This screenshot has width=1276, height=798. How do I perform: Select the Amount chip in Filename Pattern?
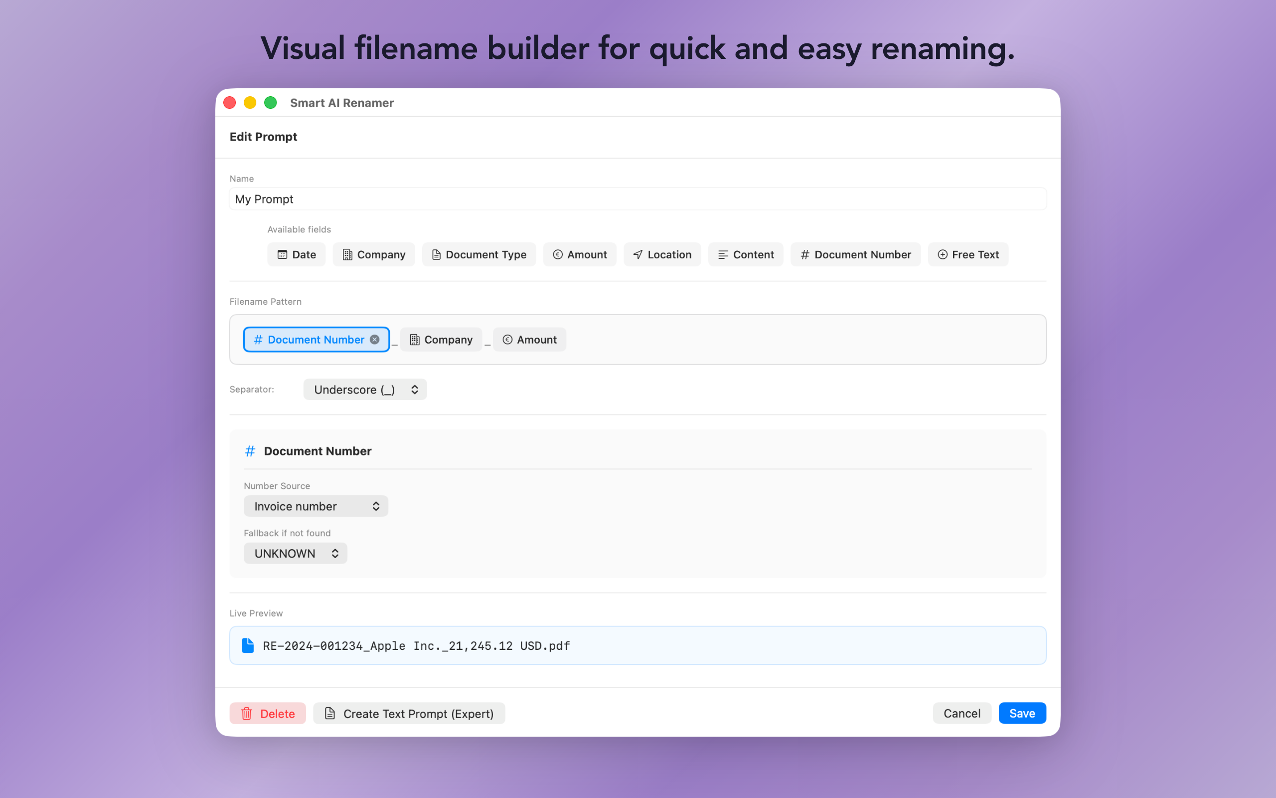pos(529,339)
